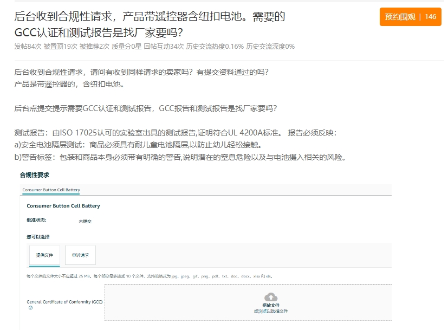448x330 pixels.
Task: Click the 或浏览以选择文件 link
Action: coord(271,312)
